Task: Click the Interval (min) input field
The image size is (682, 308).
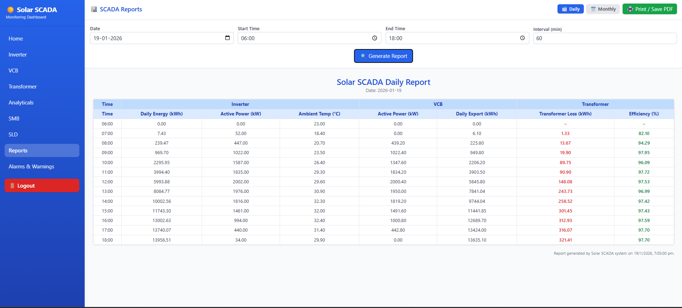Action: point(604,38)
